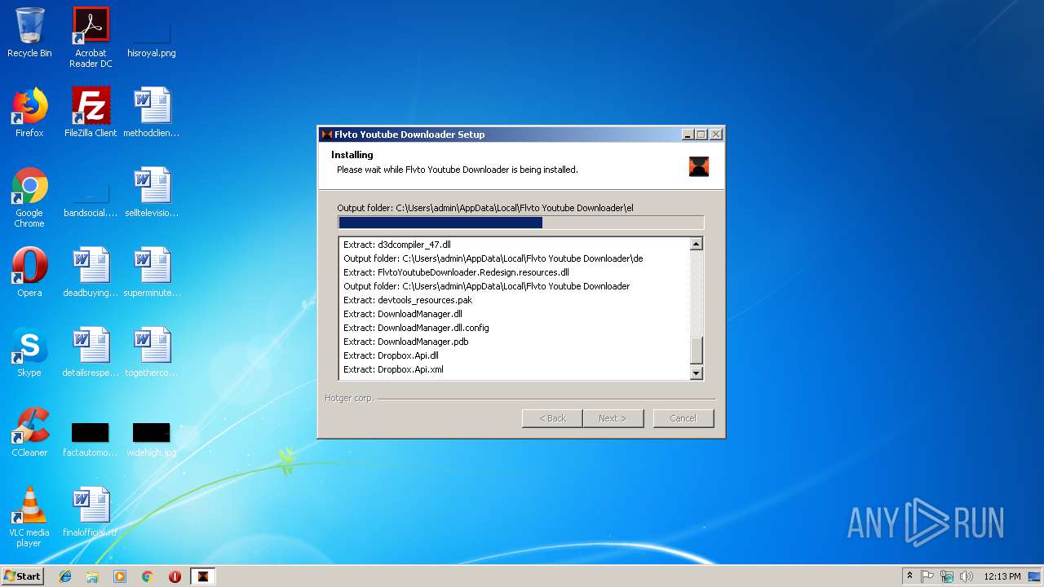Click the 12:13 PM taskbar clock

[1002, 576]
